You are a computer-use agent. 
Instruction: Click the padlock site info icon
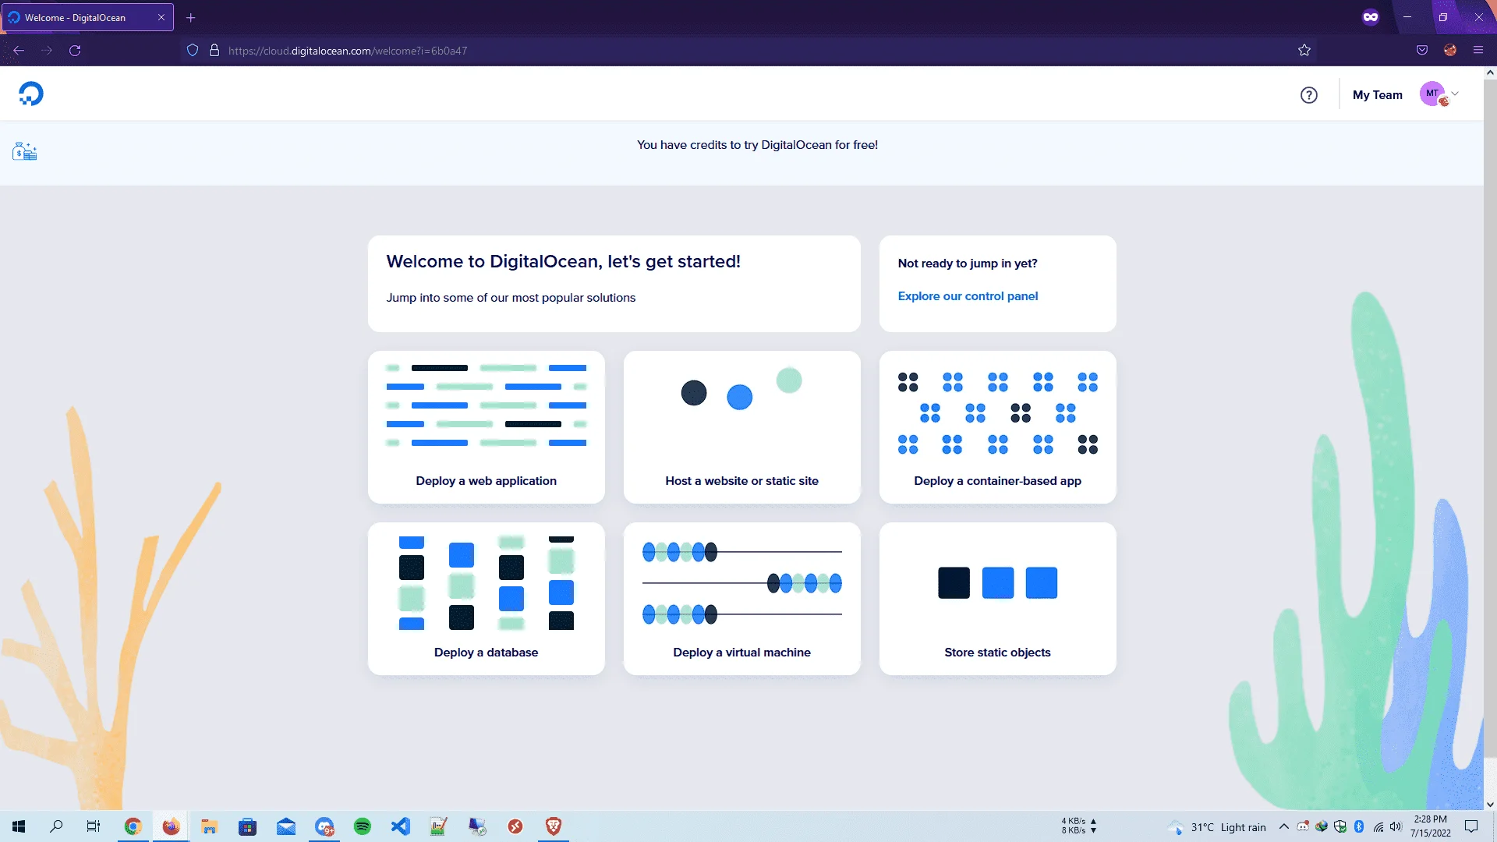(214, 51)
